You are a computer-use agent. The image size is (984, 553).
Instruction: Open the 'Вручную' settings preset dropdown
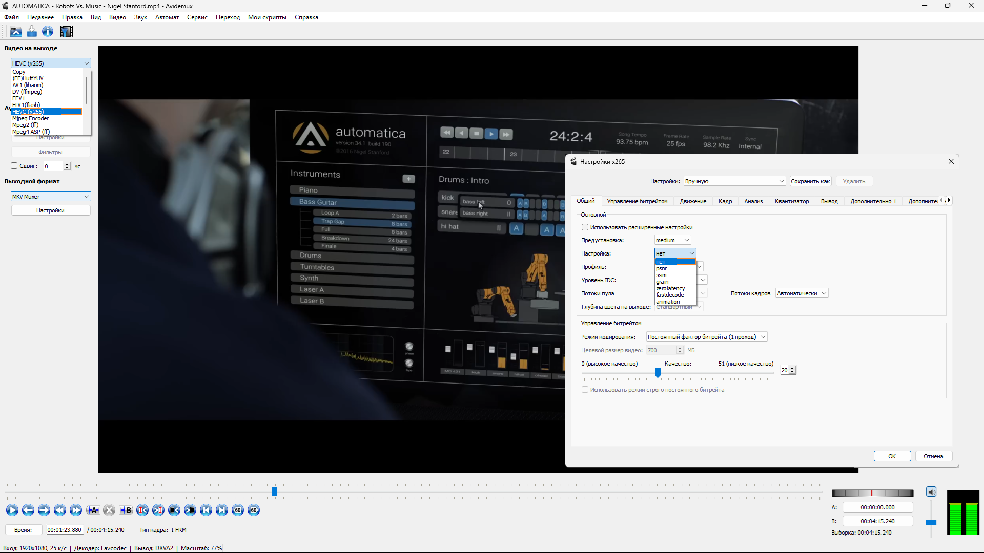tap(734, 181)
